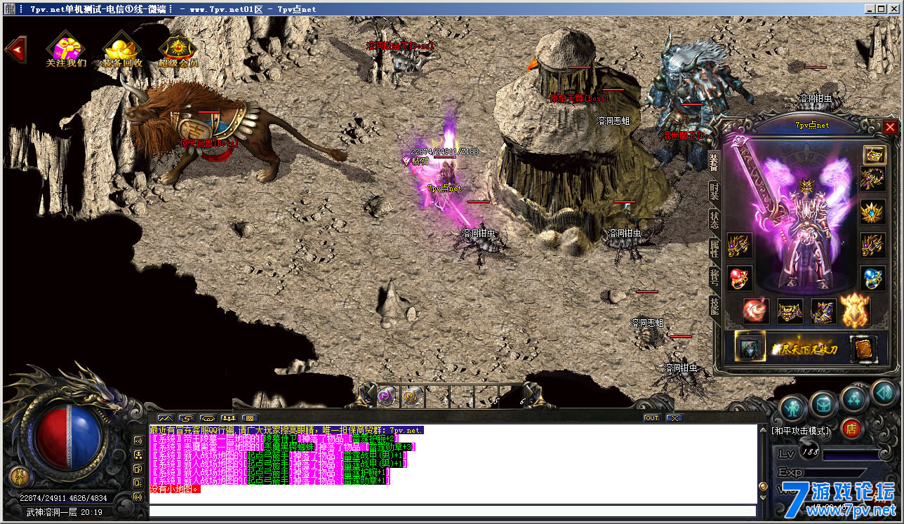
Task: Select the red gem ring slot
Action: tap(740, 278)
